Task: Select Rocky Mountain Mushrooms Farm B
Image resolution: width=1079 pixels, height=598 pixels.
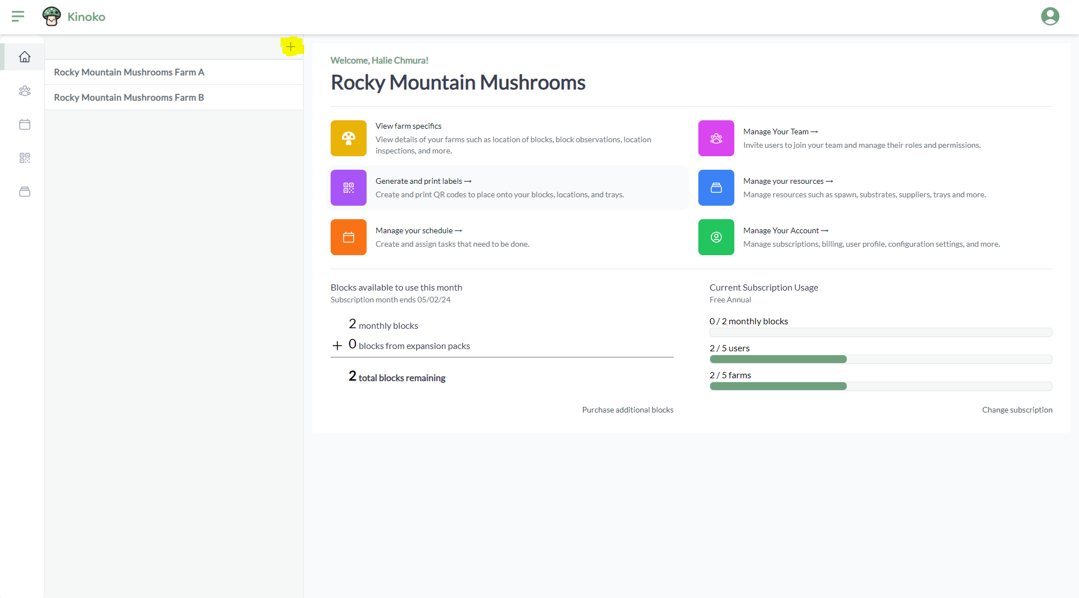Action: 129,97
